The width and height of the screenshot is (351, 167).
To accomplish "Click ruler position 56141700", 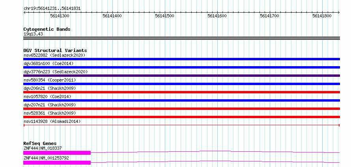I will point(269,16).
